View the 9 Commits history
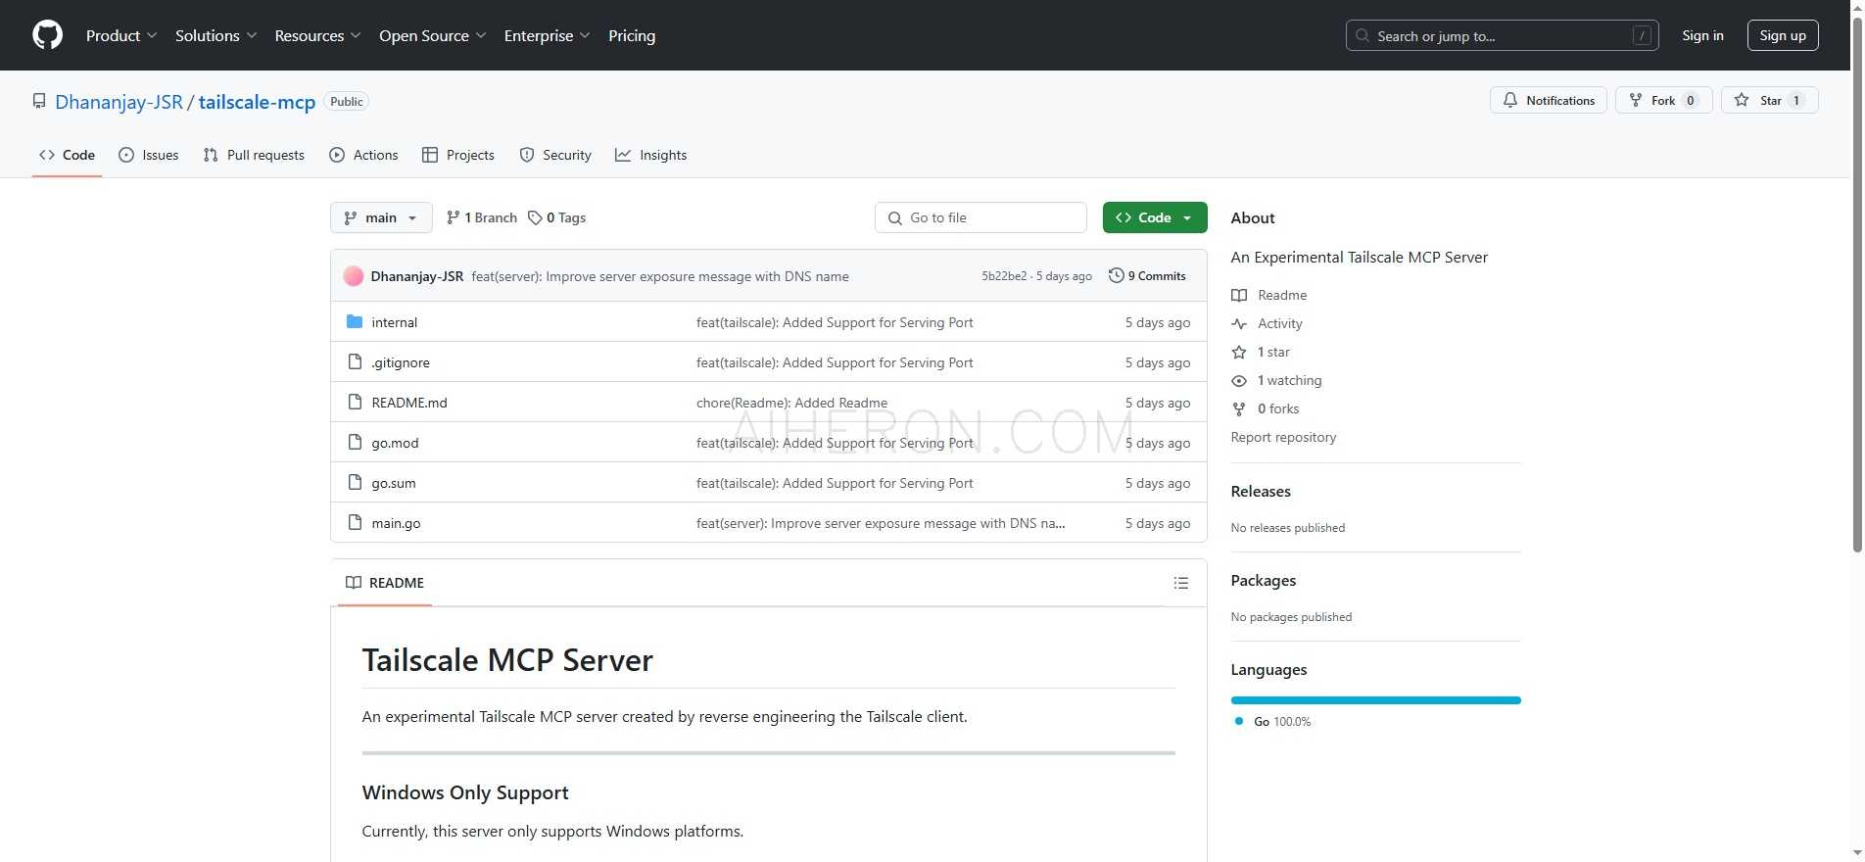The width and height of the screenshot is (1865, 862). [1147, 276]
